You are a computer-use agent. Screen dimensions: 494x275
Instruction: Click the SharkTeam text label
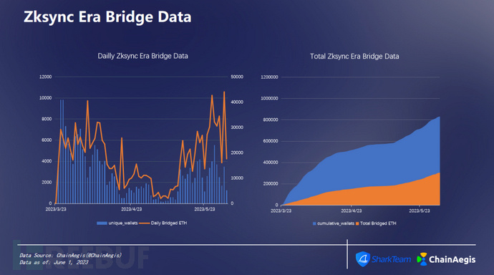pyautogui.click(x=392, y=259)
